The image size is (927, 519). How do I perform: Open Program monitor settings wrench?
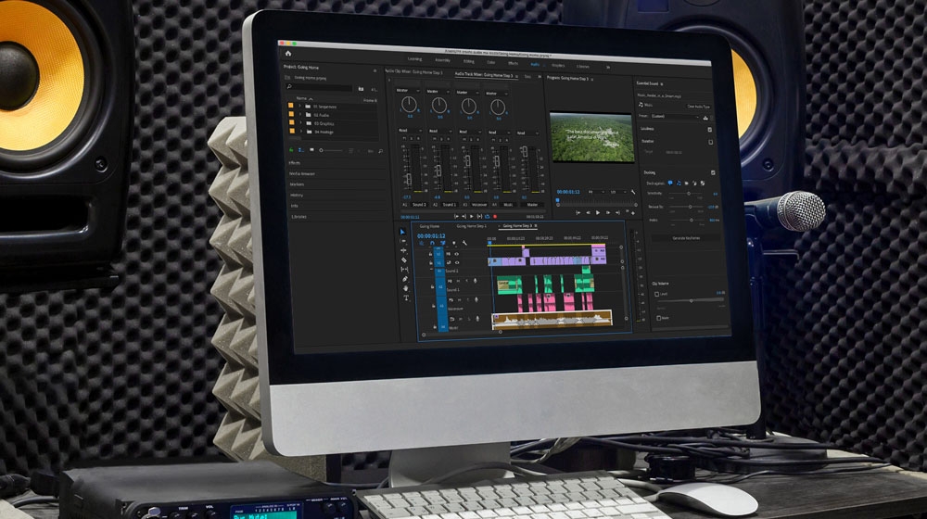633,192
